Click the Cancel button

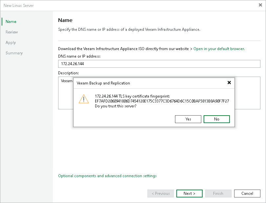(x=247, y=193)
